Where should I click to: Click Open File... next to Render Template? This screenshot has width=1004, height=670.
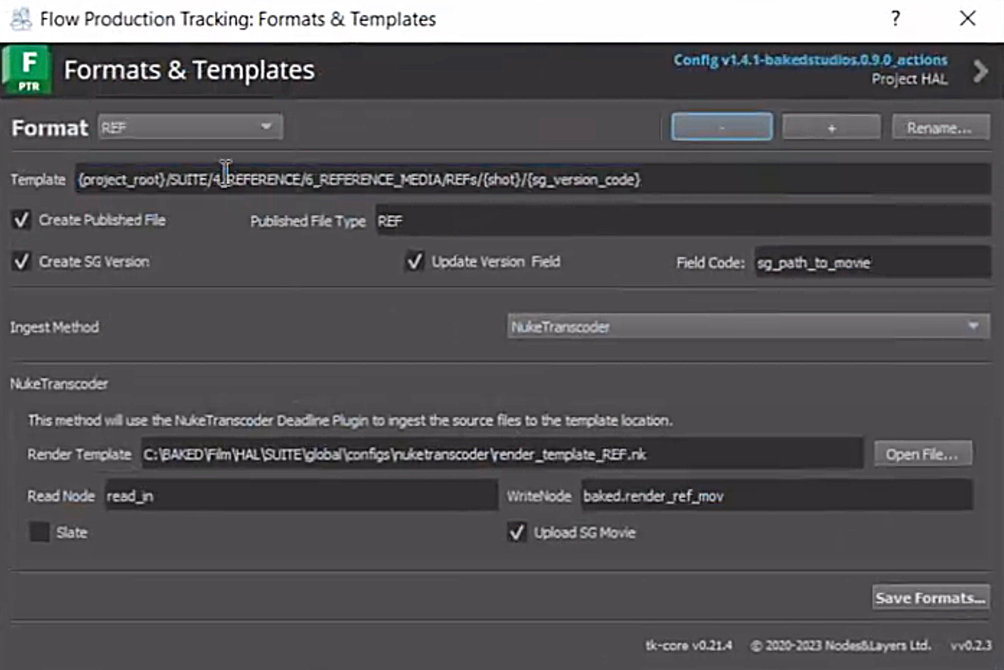922,454
